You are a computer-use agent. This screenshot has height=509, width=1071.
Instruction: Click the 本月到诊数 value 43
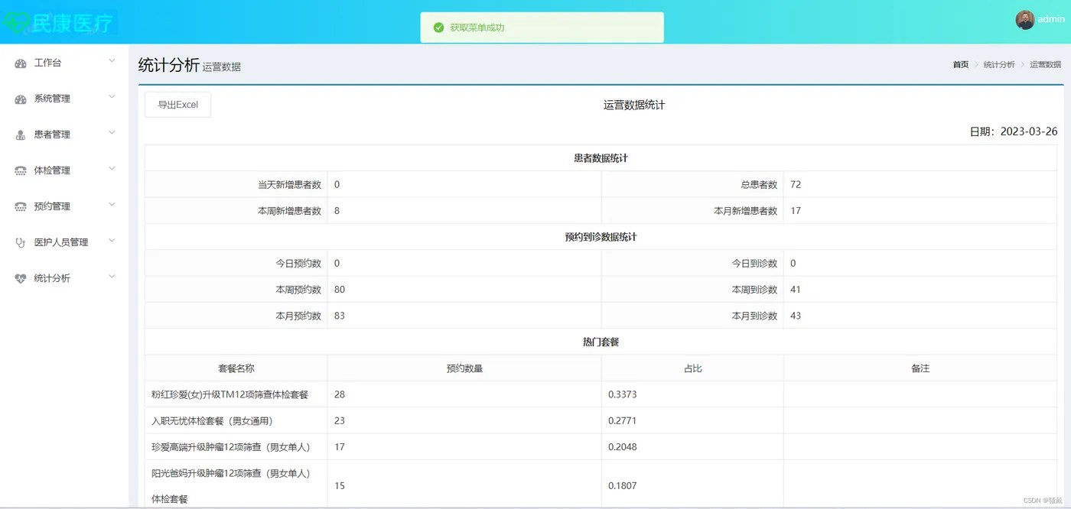coord(796,316)
